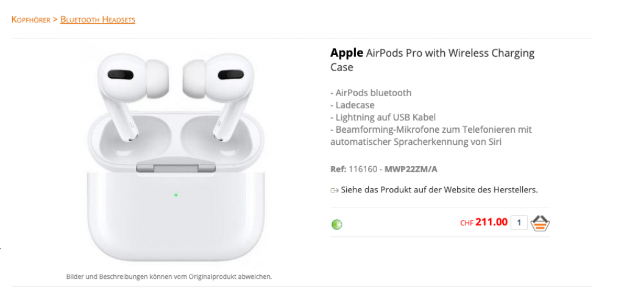624x288 pixels.
Task: Click the 'AirPods bluetooth' feature line
Action: (x=371, y=93)
